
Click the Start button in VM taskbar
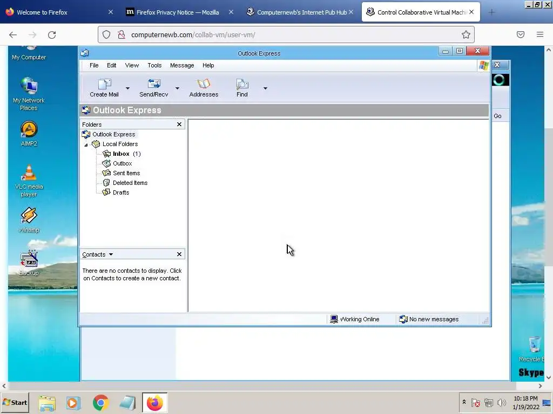tap(15, 402)
